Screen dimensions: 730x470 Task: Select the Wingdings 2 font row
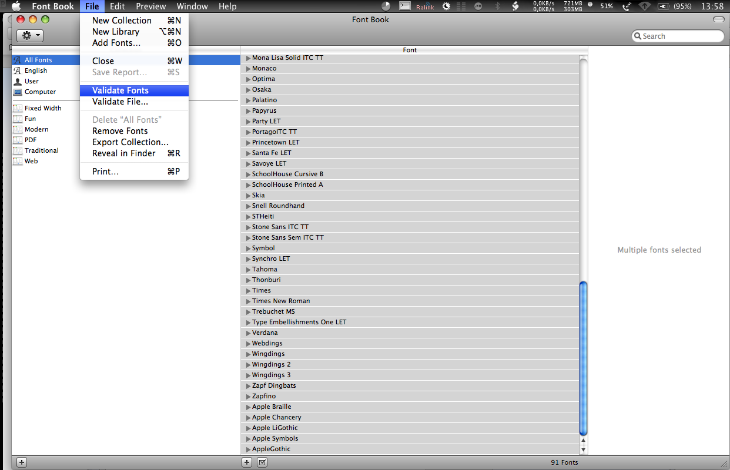(410, 364)
